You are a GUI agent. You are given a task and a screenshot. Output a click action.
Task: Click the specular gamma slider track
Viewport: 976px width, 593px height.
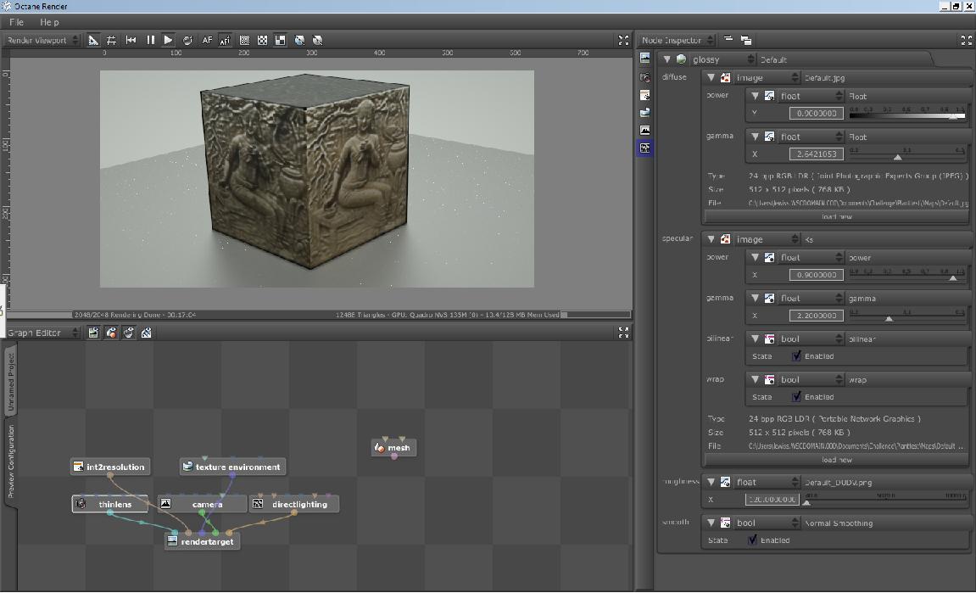click(x=906, y=317)
